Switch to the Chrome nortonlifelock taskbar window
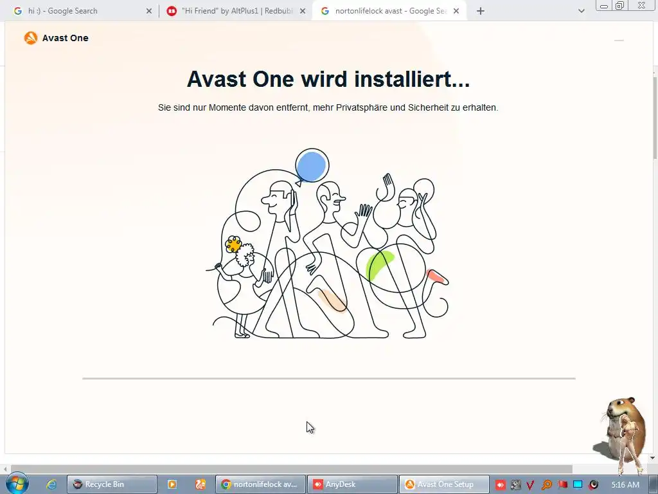This screenshot has width=658, height=494. [x=261, y=484]
